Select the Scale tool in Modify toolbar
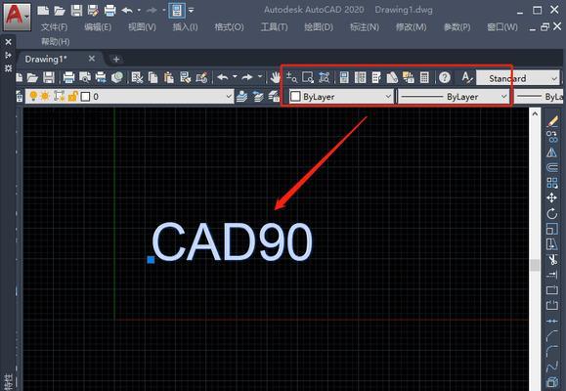Image resolution: width=566 pixels, height=391 pixels. [x=552, y=229]
